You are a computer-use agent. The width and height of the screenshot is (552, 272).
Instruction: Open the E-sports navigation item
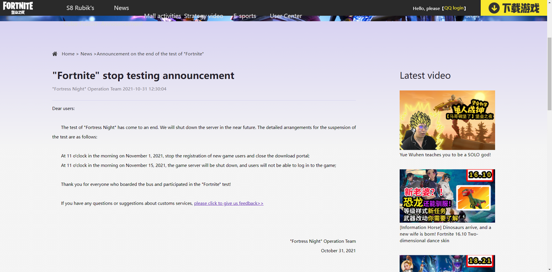245,16
